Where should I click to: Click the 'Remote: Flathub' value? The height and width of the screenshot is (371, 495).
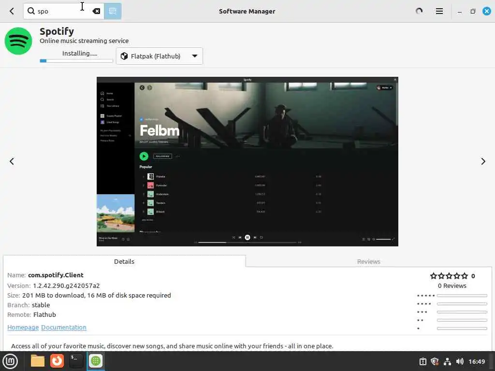tap(44, 315)
